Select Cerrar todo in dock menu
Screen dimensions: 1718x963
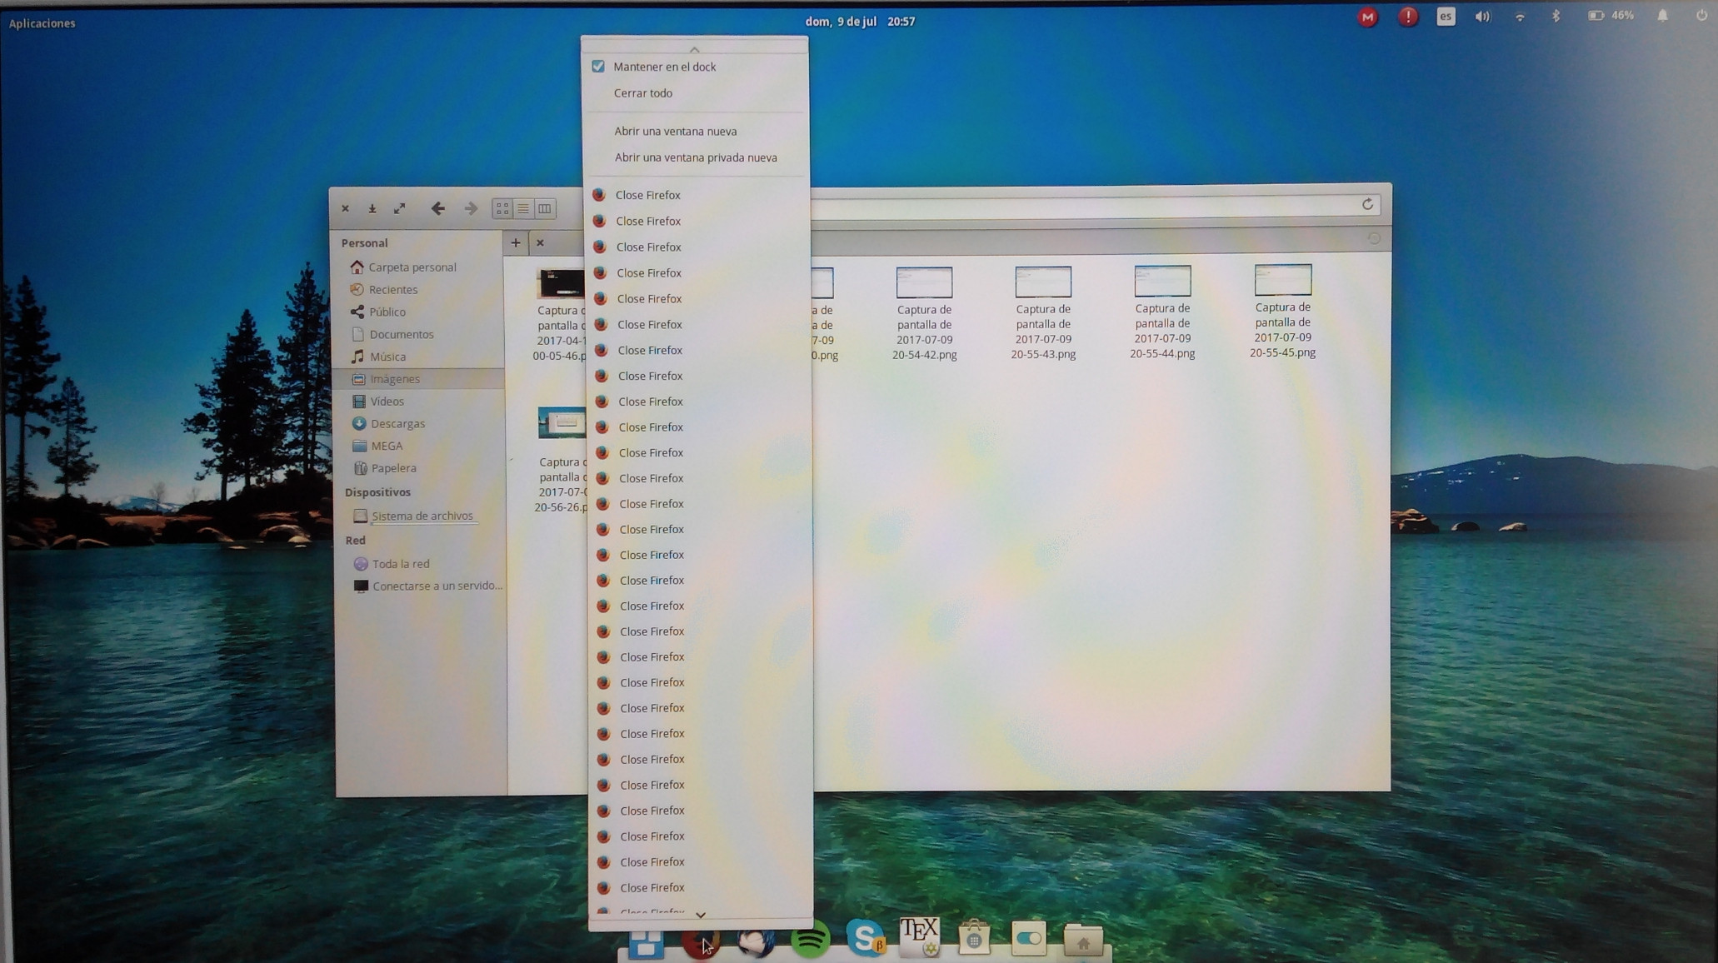643,93
